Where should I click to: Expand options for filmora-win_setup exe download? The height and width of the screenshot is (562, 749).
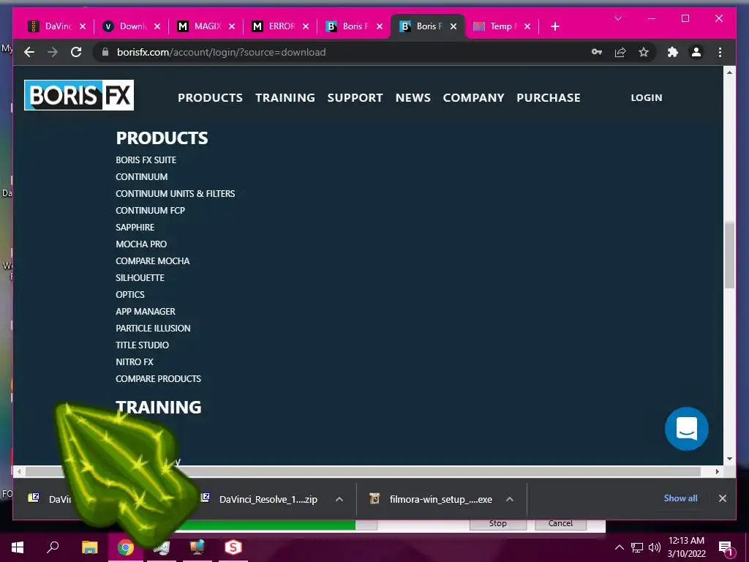click(510, 499)
